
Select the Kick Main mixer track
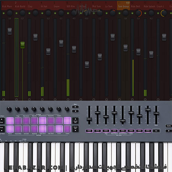(x=7, y=7)
